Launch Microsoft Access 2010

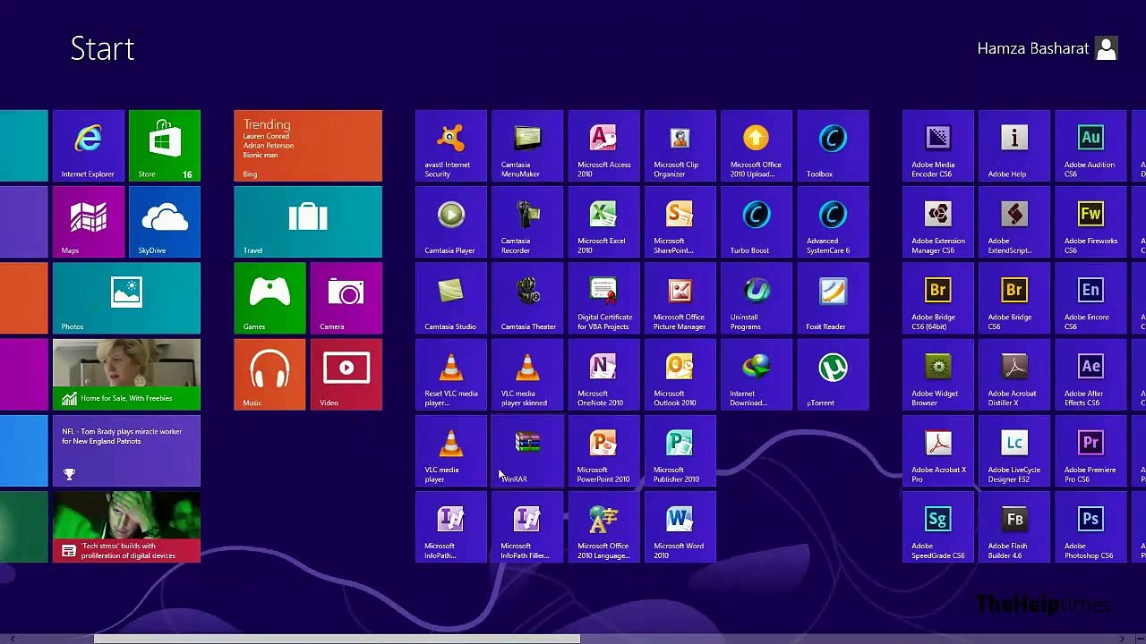(603, 146)
